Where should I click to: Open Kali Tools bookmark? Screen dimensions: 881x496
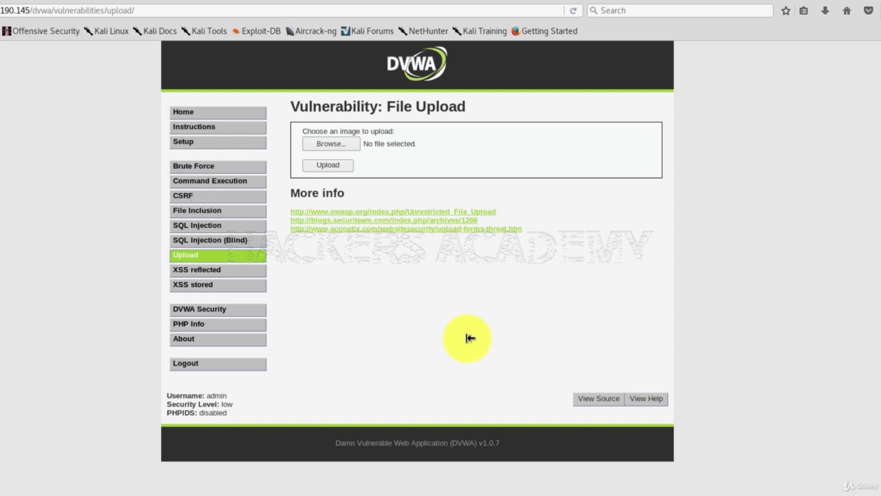point(204,31)
